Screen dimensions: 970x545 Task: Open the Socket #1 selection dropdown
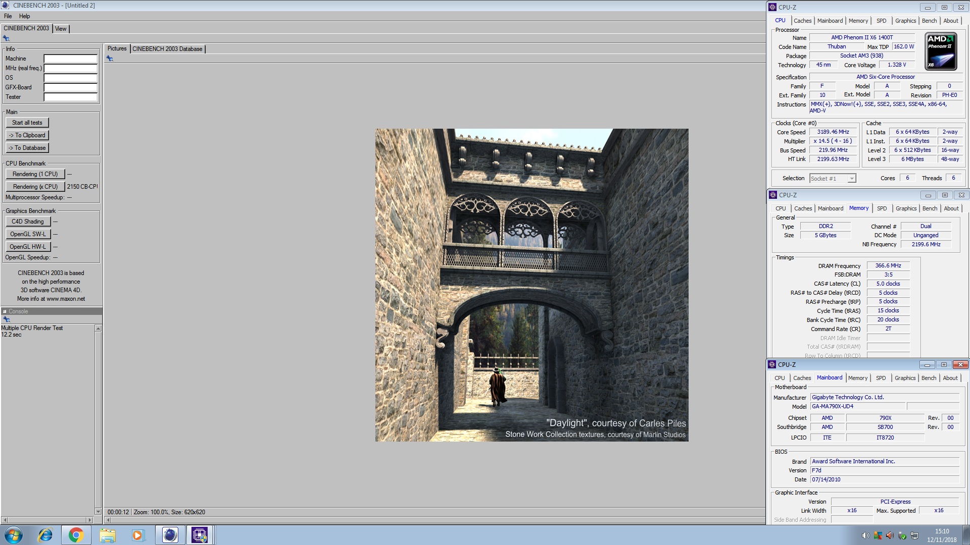[833, 179]
